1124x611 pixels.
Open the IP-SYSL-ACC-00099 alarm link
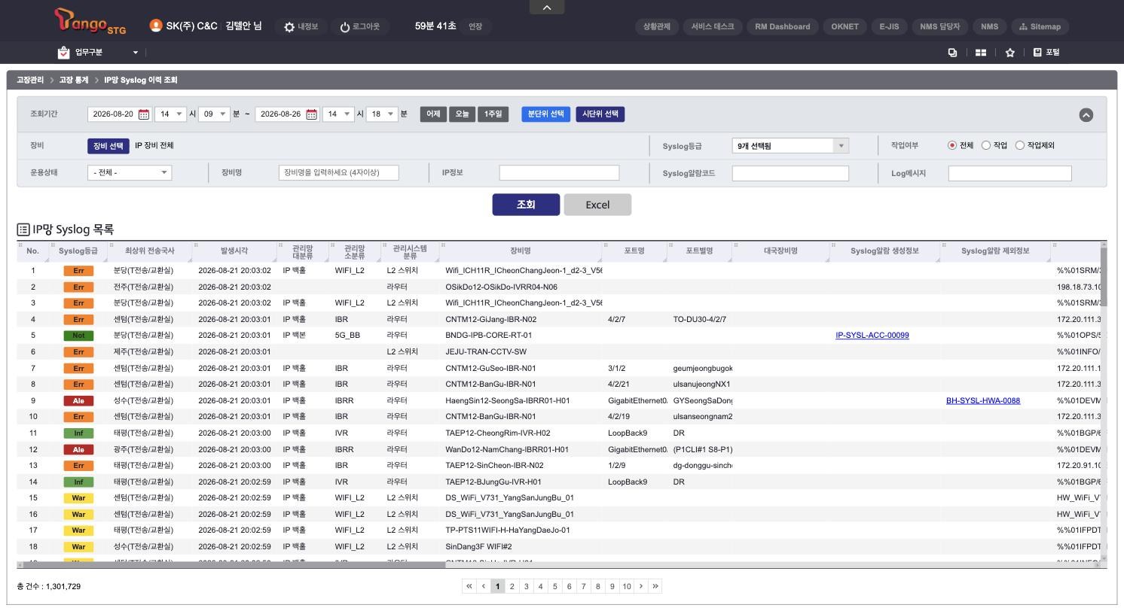pos(872,336)
